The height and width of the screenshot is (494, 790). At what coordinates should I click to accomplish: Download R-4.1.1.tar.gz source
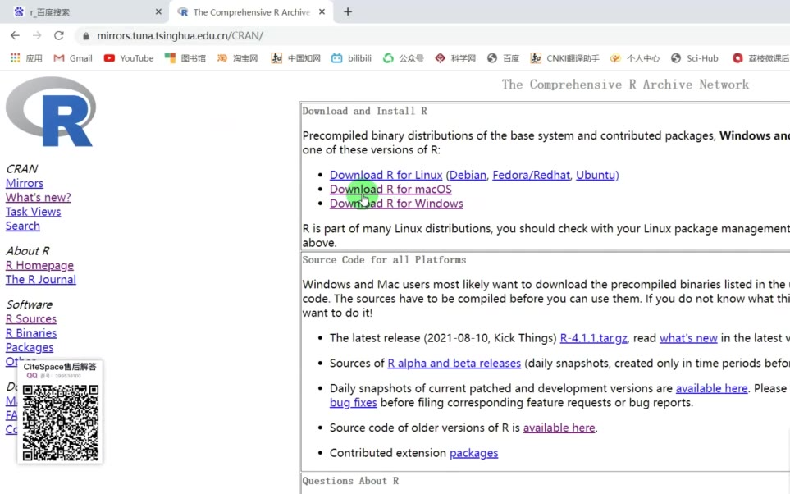pos(593,338)
